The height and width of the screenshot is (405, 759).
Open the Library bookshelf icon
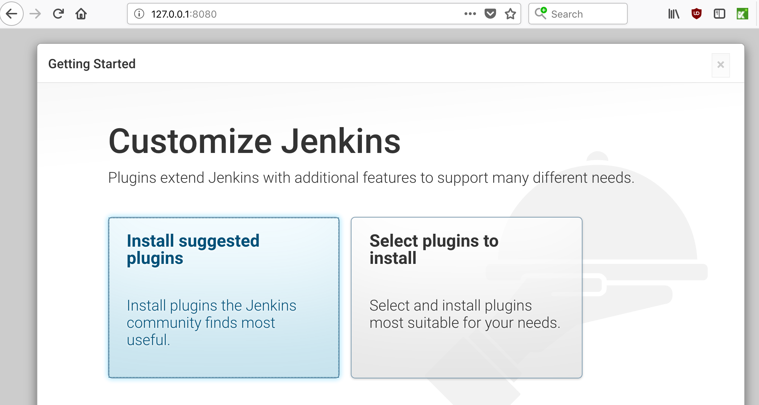(x=674, y=14)
